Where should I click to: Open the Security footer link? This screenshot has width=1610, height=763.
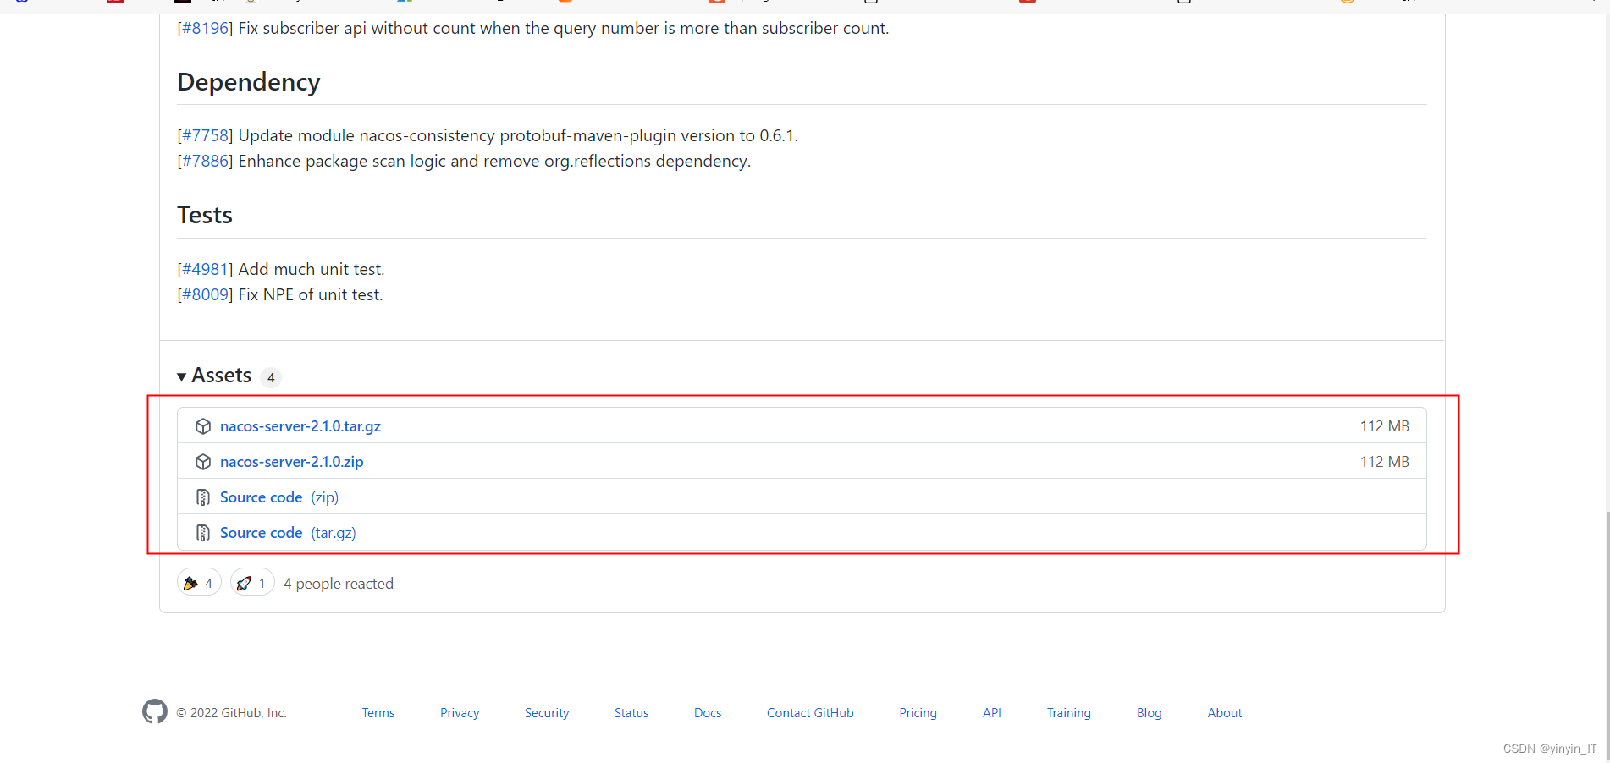(547, 713)
